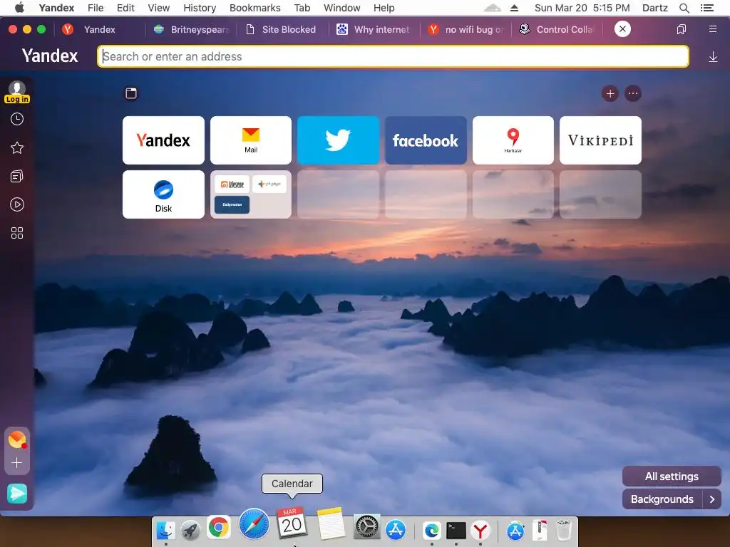
Task: Open Safari from the dock
Action: pos(255,524)
